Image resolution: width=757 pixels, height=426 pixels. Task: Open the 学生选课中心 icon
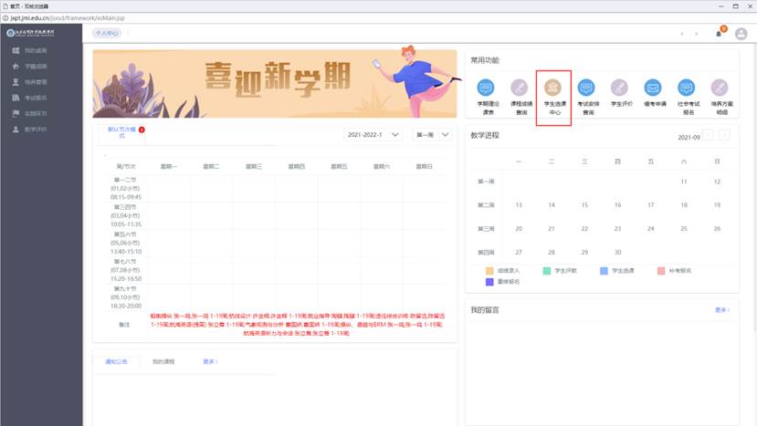(x=552, y=88)
